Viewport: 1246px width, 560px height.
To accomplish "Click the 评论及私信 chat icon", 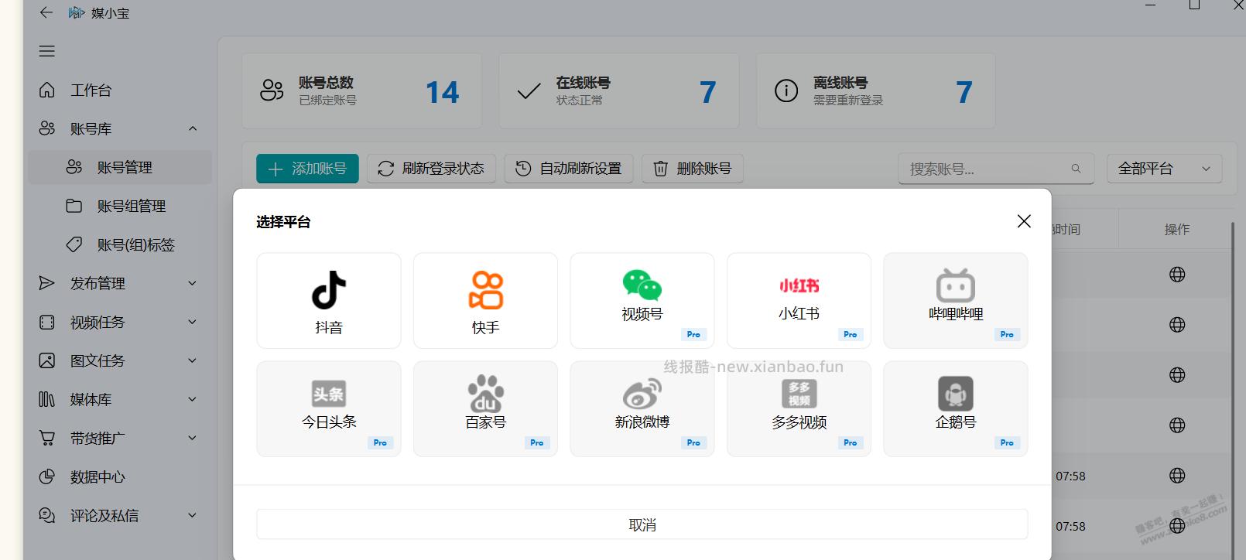I will pos(47,515).
